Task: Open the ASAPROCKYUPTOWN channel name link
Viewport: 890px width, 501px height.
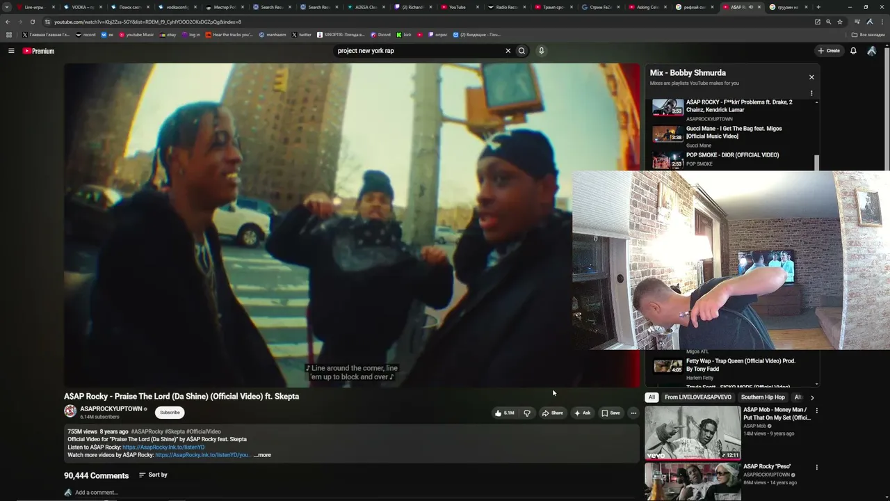Action: 111,409
